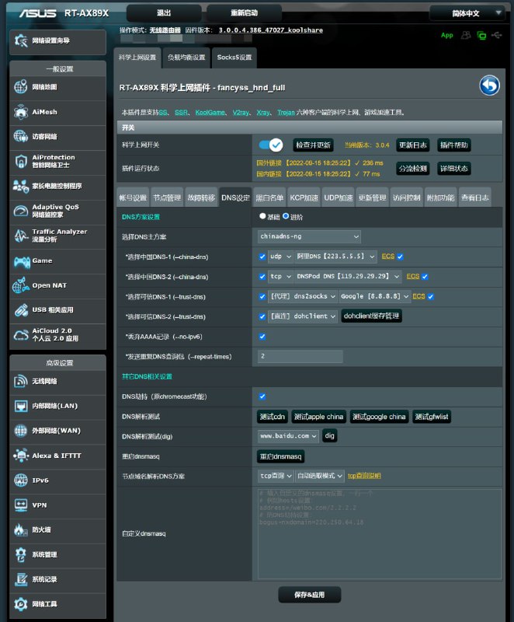Screen dimensions: 514x622
Task: Uncheck 中国DNS-1 enable checkbox
Action: (262, 257)
